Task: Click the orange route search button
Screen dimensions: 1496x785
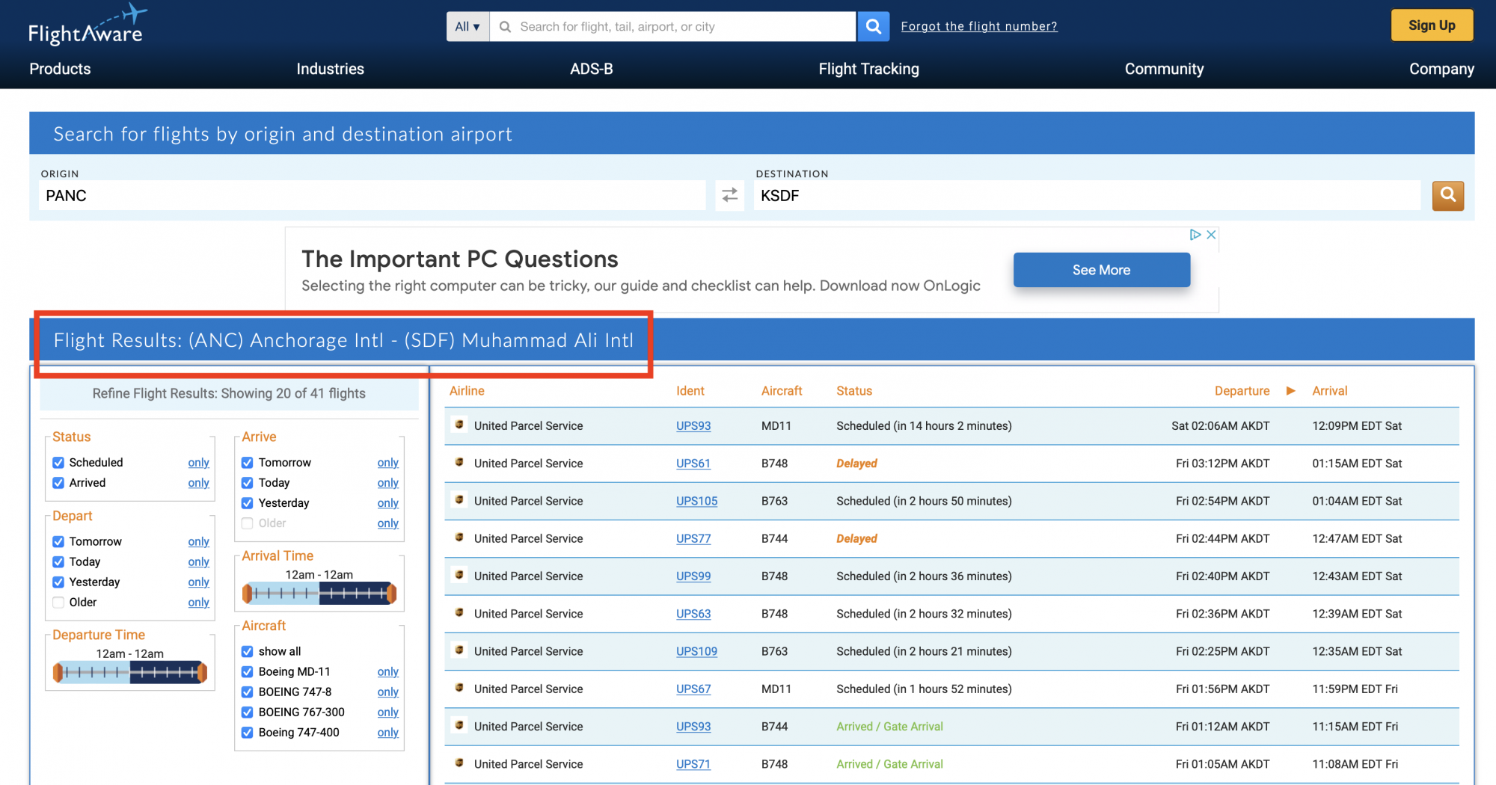Action: 1447,195
